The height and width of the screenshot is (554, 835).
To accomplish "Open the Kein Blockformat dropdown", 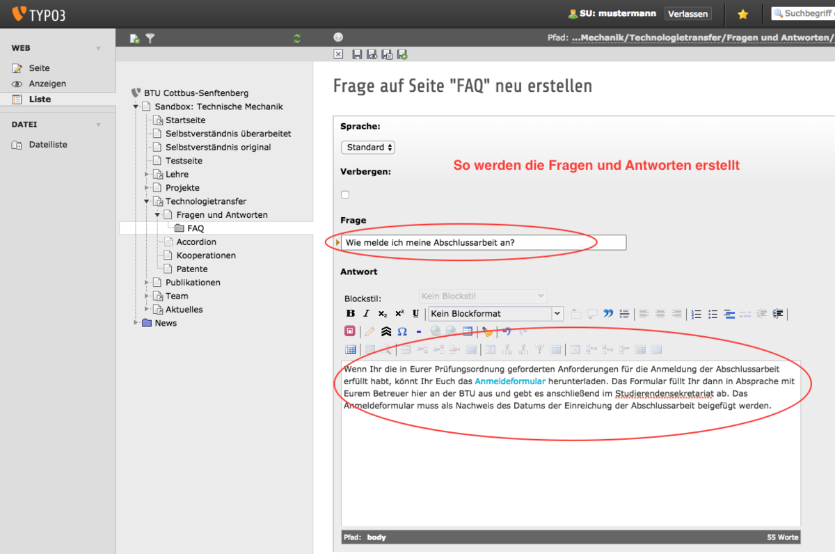I will [x=495, y=314].
